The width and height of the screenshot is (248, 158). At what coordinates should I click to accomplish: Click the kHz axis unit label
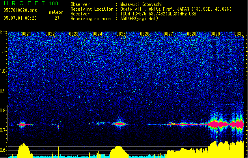(x=4, y=32)
